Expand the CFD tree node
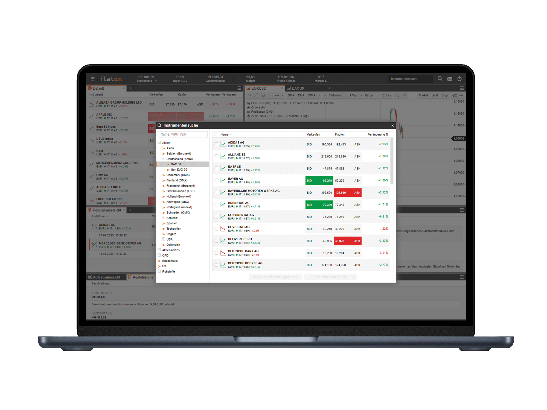Screen dimensions: 547x410 click(159, 255)
